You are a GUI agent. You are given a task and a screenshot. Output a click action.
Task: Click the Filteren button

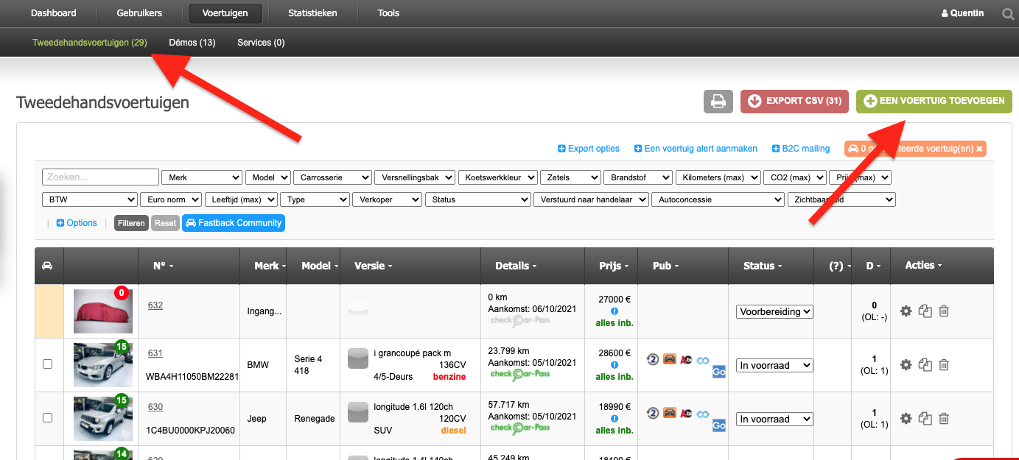tap(132, 223)
